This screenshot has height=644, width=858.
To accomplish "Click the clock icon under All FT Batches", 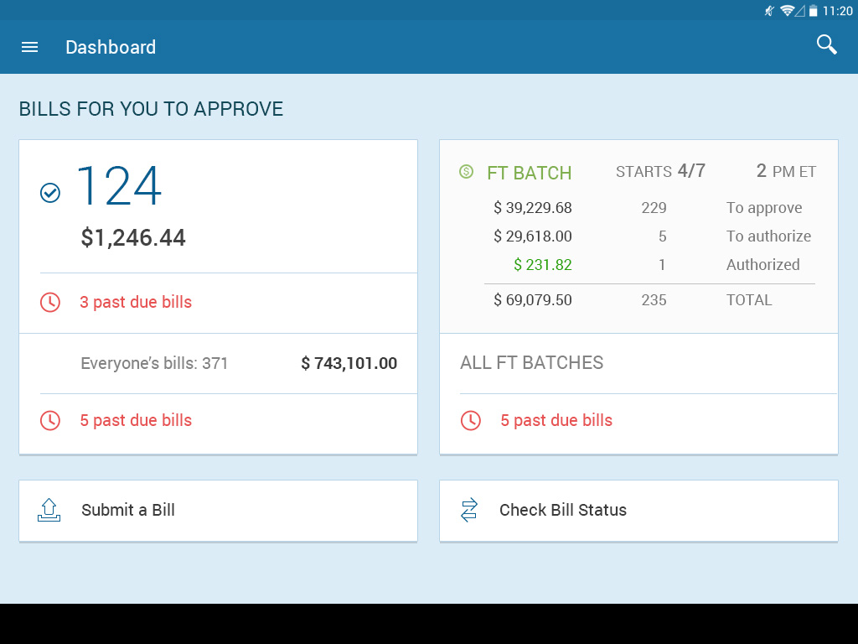I will pyautogui.click(x=471, y=420).
